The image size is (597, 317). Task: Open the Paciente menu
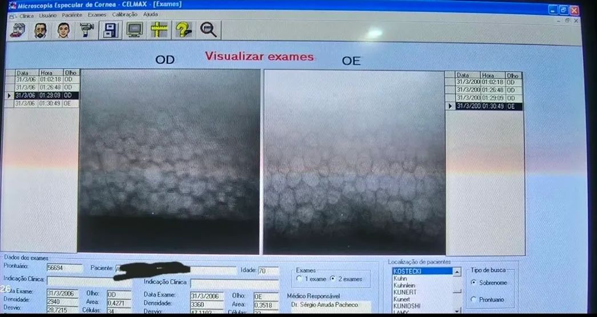[x=72, y=15]
